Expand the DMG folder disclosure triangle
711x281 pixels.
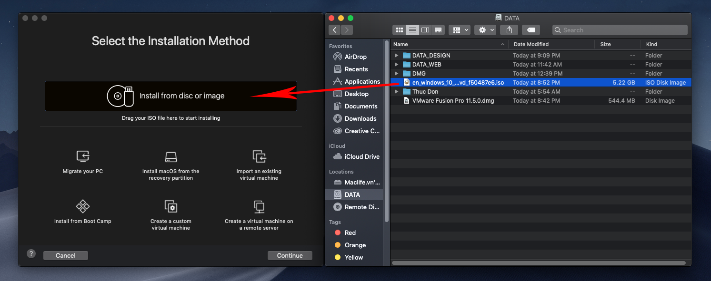pyautogui.click(x=396, y=73)
